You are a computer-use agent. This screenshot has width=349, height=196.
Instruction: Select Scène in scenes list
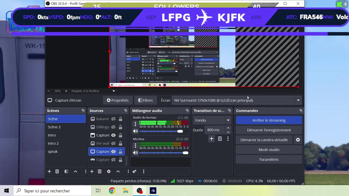[x=65, y=119]
